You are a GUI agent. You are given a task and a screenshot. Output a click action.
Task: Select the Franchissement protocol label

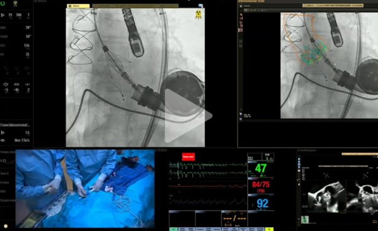click(x=15, y=125)
